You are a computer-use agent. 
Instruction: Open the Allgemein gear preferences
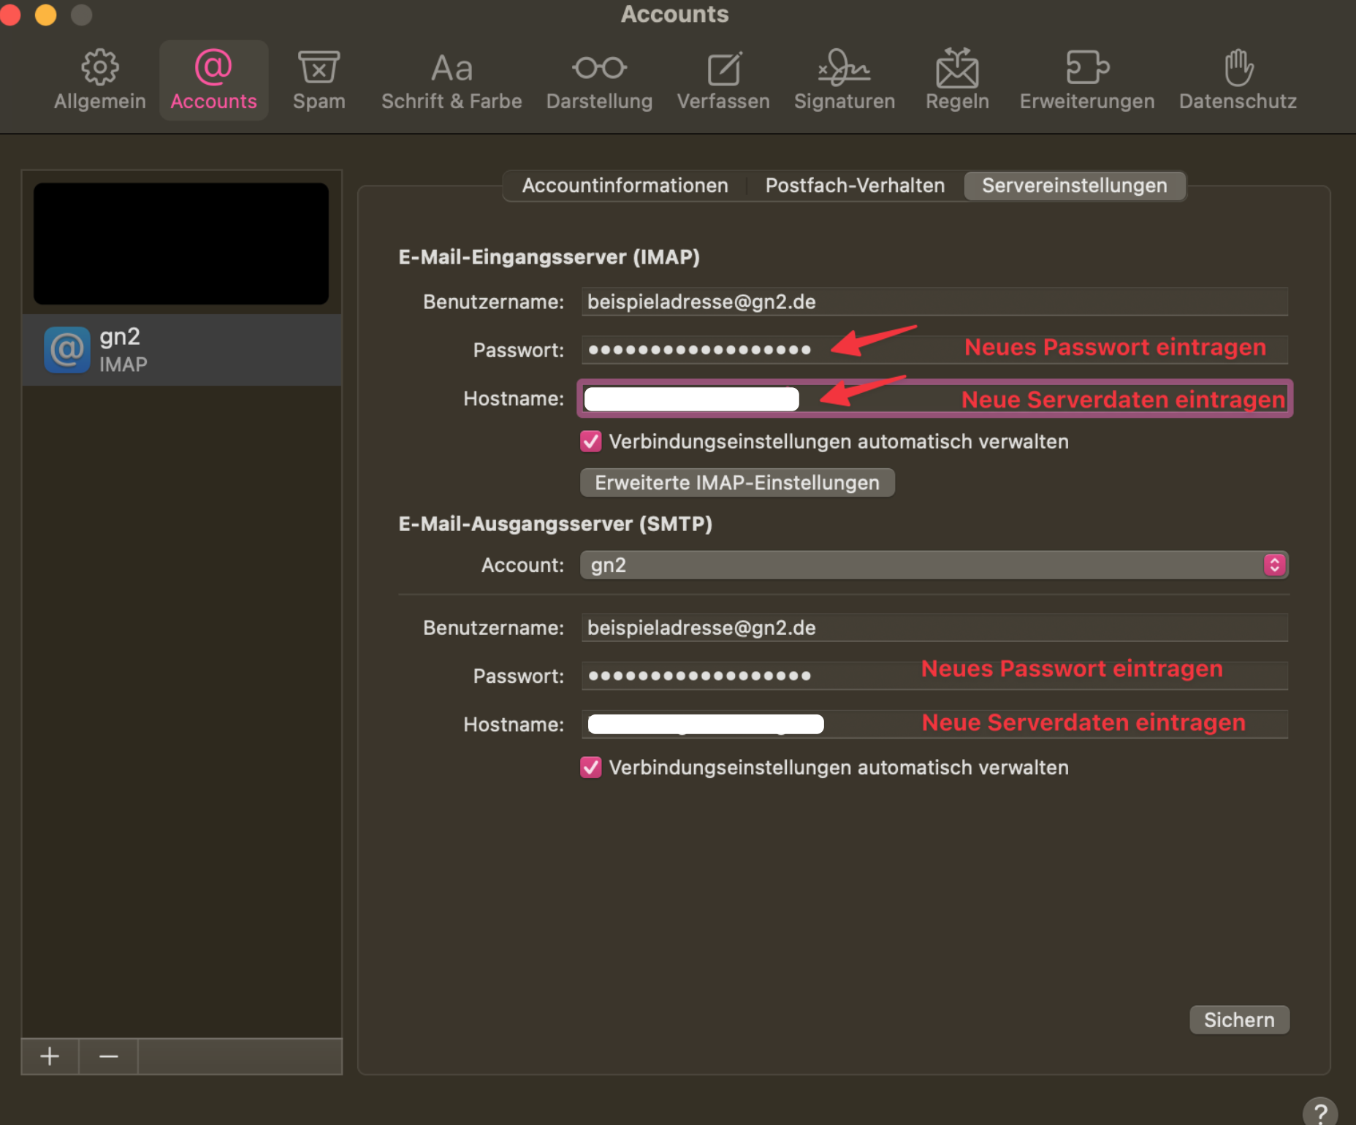click(99, 80)
